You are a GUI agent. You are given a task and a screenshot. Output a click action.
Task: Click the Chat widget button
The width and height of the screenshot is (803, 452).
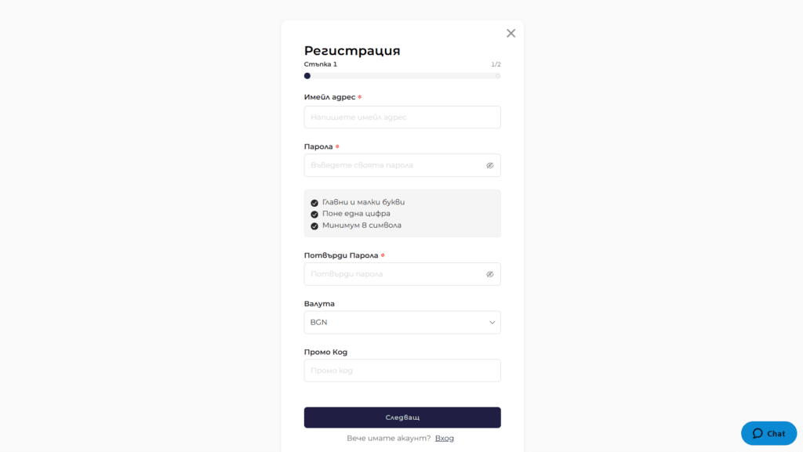tap(768, 433)
